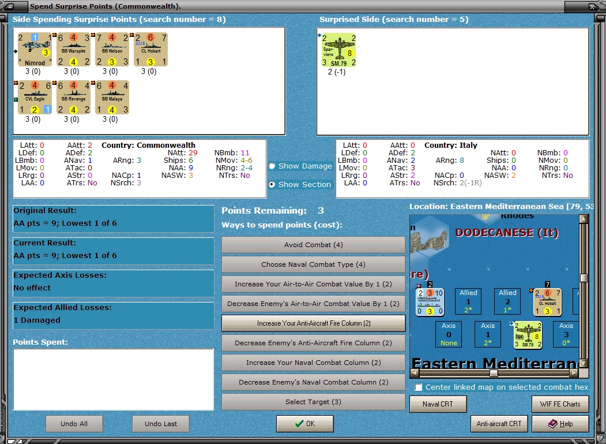Spend points on Avoid Combat (4)

pos(314,245)
